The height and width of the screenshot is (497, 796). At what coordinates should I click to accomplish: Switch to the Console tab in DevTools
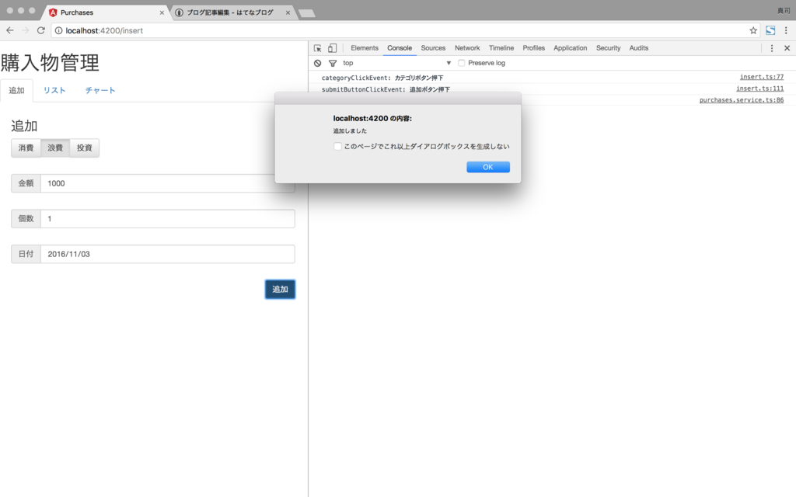tap(400, 48)
